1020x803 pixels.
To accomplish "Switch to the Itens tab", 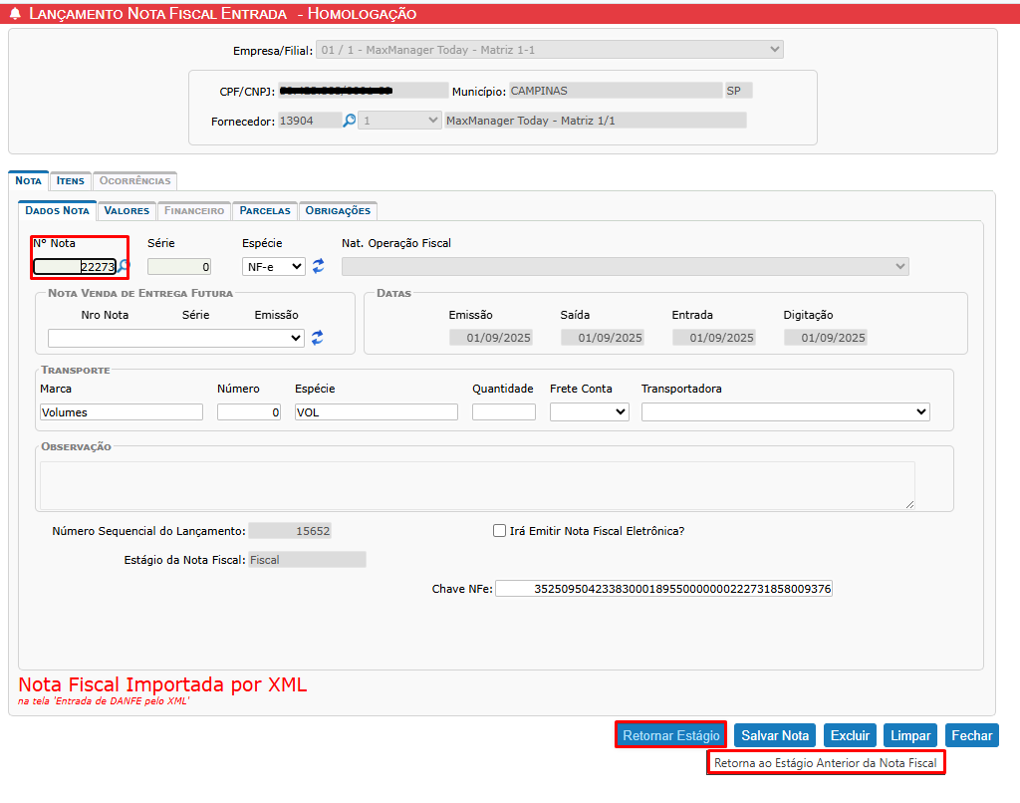I will point(70,181).
